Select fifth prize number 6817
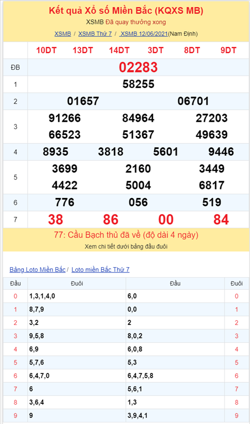250x424 pixels. pos(211,185)
